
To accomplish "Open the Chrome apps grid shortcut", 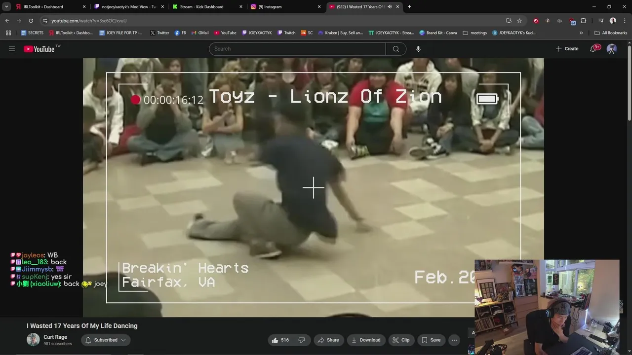I will click(x=8, y=33).
